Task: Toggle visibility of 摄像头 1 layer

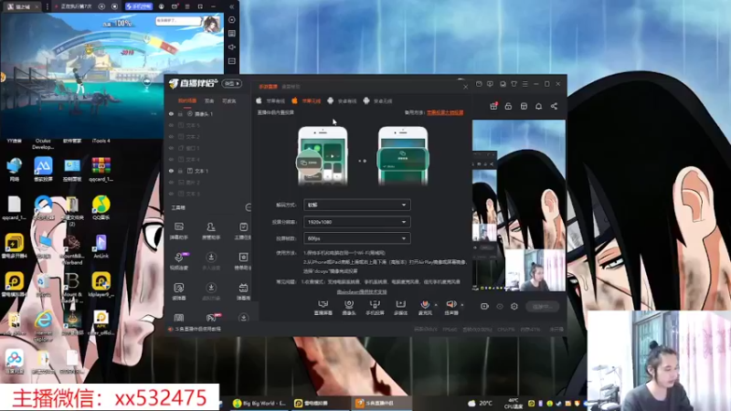Action: pos(171,113)
